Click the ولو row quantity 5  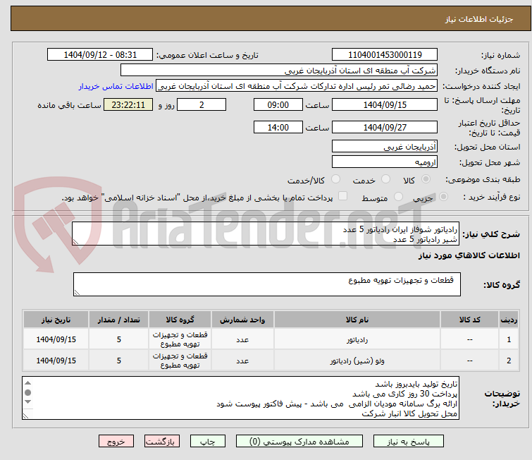(119, 361)
